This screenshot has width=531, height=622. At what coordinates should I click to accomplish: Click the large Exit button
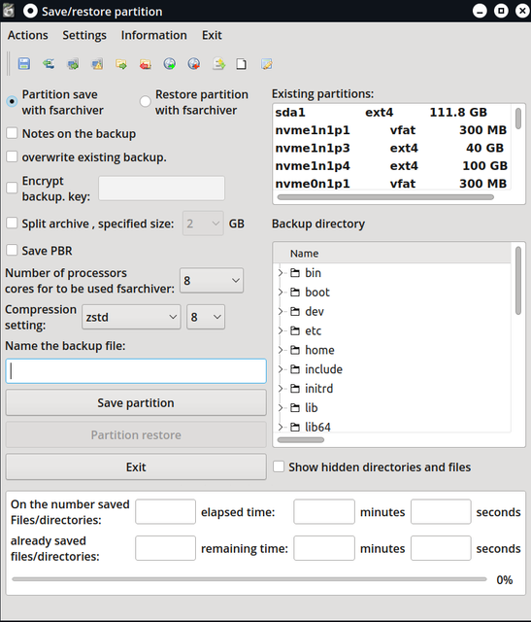pyautogui.click(x=136, y=466)
